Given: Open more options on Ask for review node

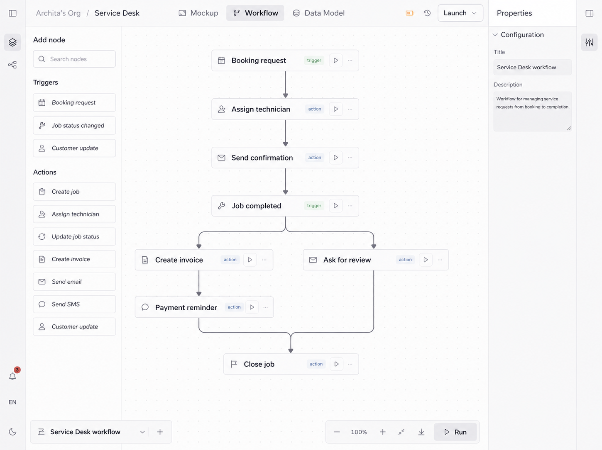Looking at the screenshot, I should [x=440, y=260].
